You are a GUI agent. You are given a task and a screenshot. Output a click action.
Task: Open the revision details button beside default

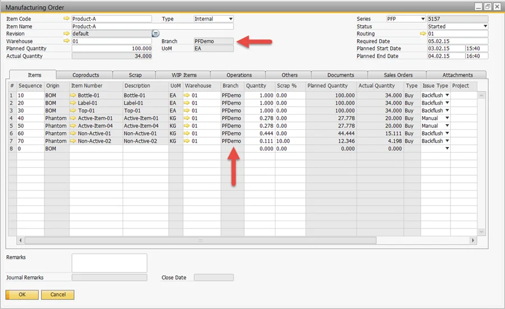point(155,34)
